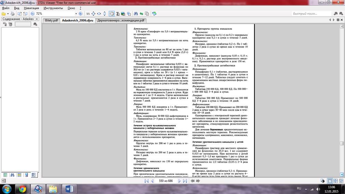Open the Окно menu
345x194 pixels.
click(71, 8)
